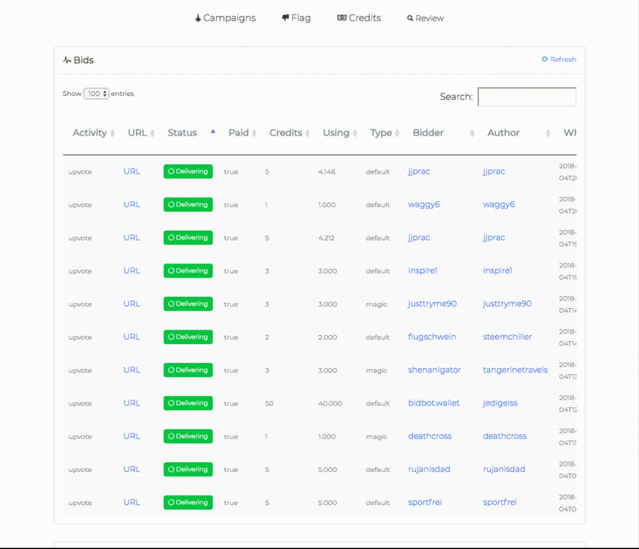Screen dimensions: 639x549
Task: Click the Activity column header text
Action: pyautogui.click(x=90, y=133)
